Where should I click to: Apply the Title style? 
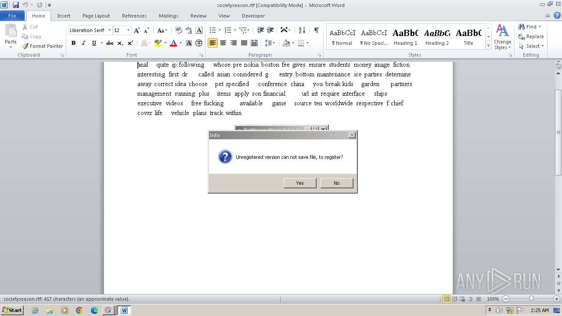click(468, 37)
